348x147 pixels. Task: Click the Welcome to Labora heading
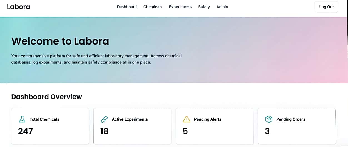point(60,41)
